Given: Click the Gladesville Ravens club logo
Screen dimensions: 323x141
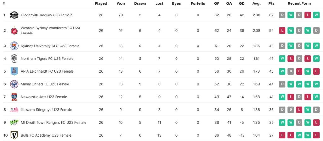Looking at the screenshot, I should coord(14,15).
